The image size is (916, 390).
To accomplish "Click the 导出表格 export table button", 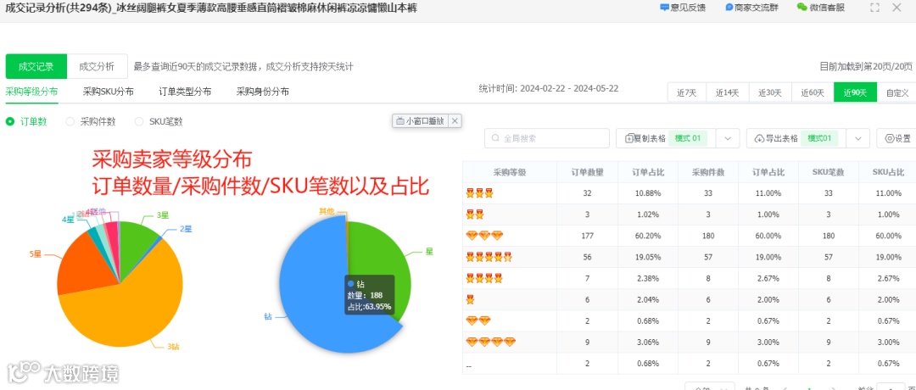I will coord(796,138).
